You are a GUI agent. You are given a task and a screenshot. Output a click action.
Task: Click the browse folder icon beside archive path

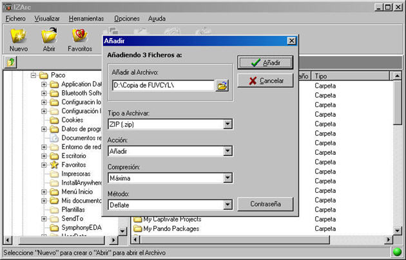click(222, 85)
